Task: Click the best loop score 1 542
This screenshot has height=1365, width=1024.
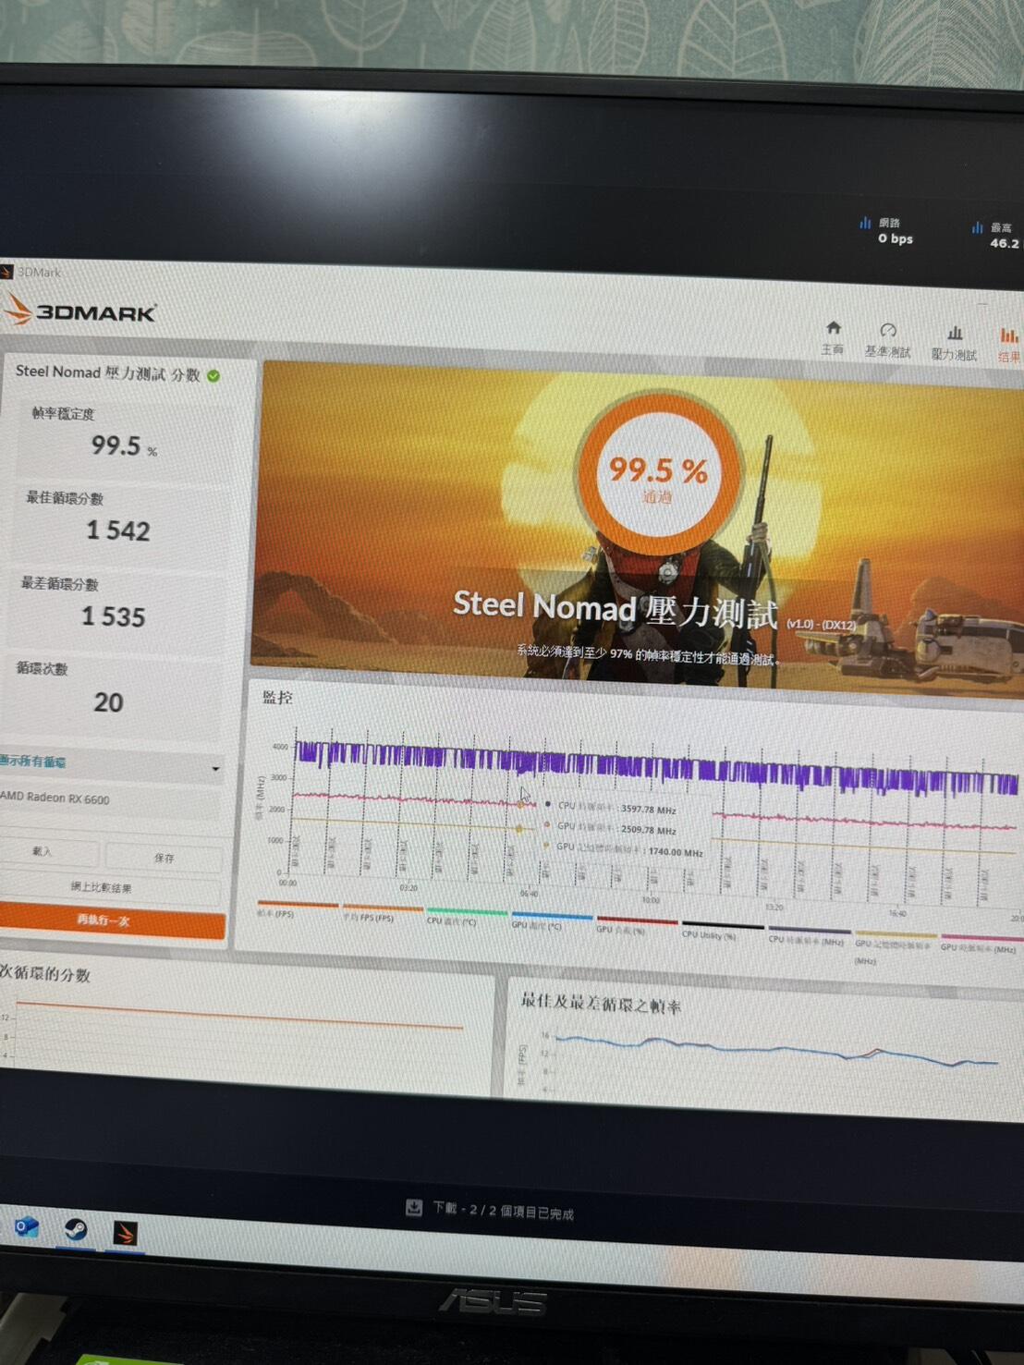Action: click(x=118, y=530)
